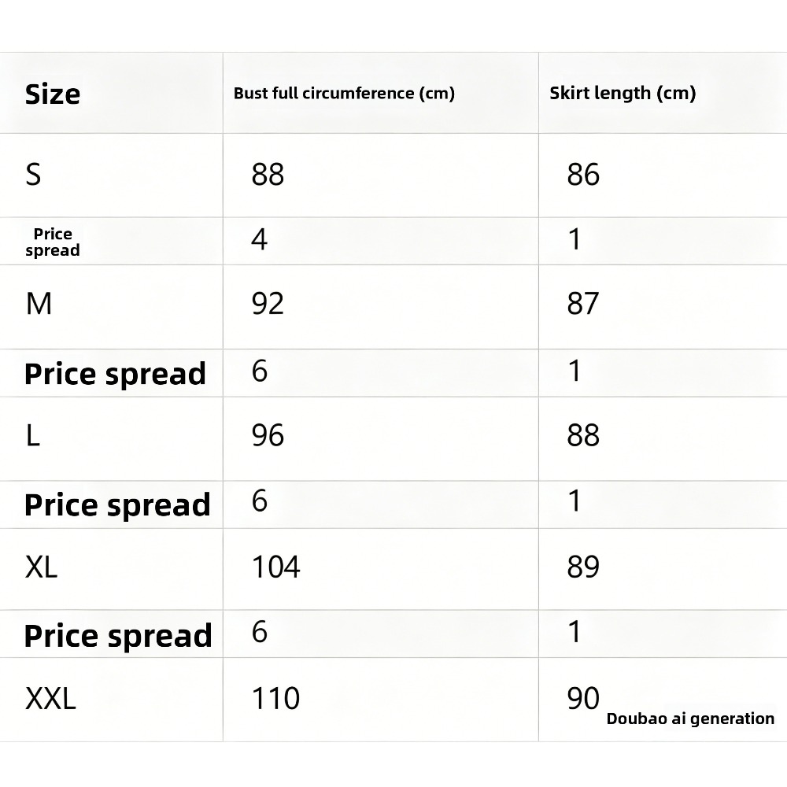This screenshot has height=787, width=787.
Task: Click the bust value 104
Action: coord(275,567)
